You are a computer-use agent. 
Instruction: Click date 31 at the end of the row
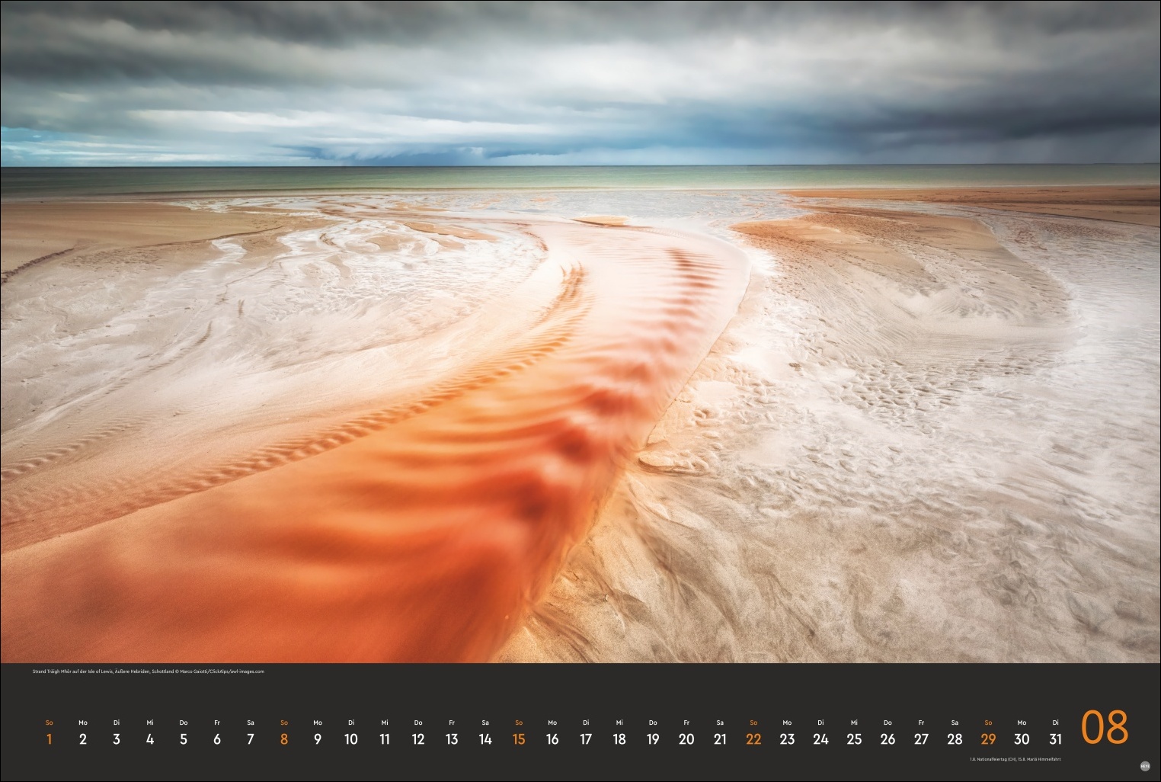coord(1055,739)
